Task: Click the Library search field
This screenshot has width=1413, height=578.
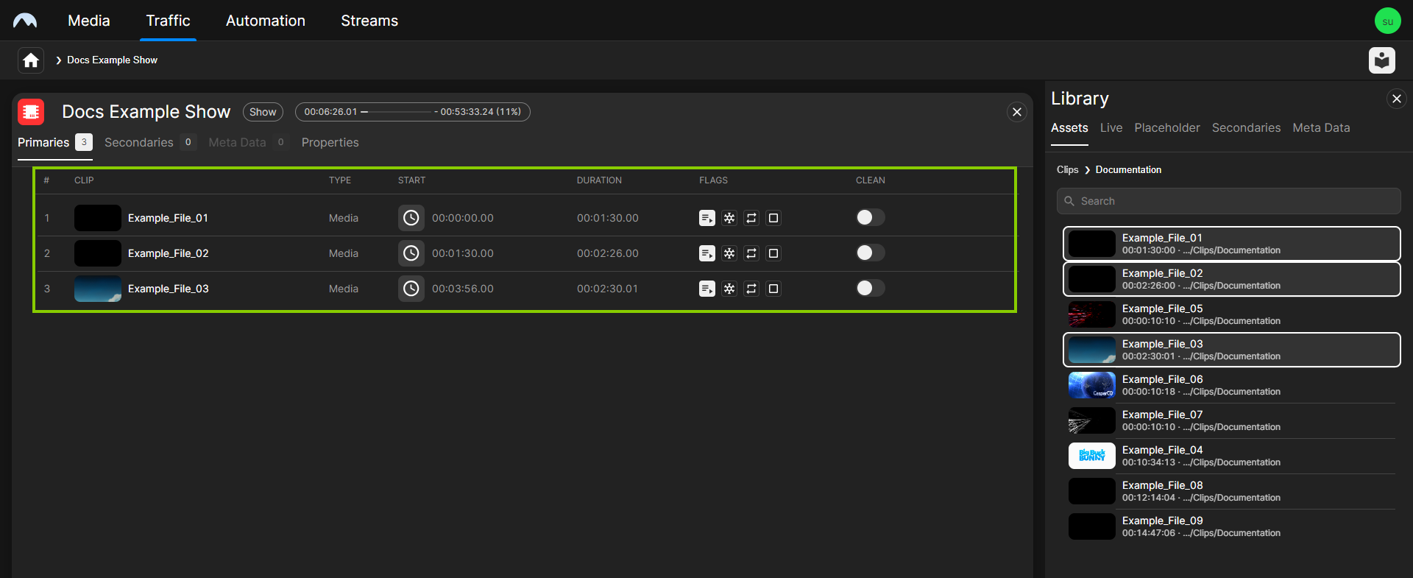Action: point(1228,201)
